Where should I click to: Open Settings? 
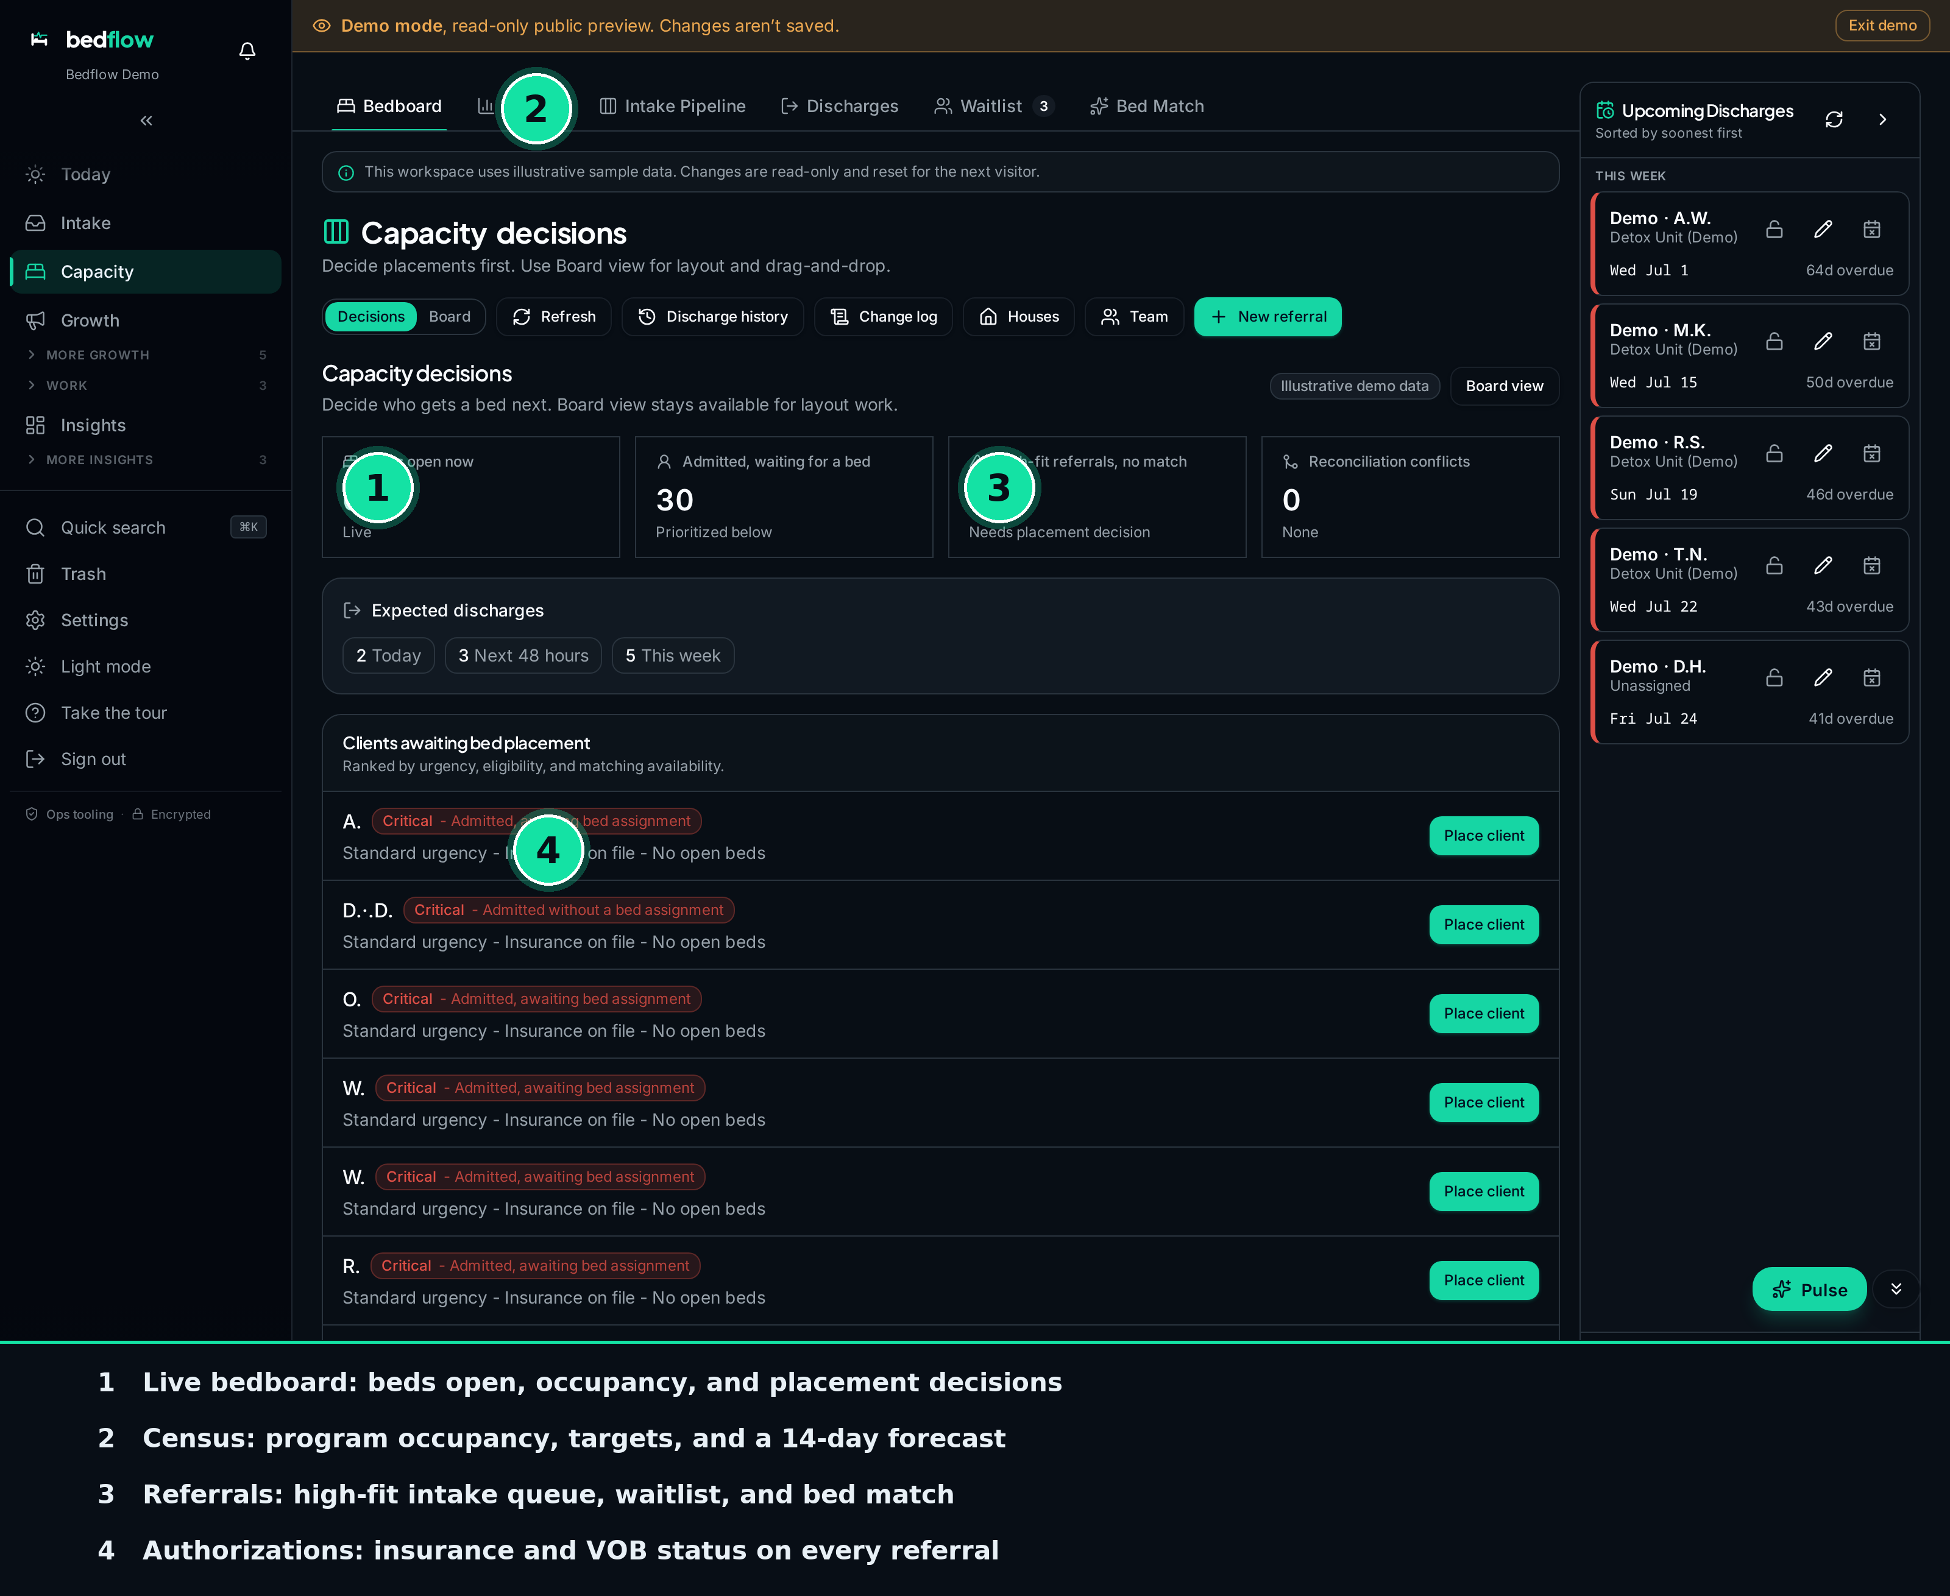coord(145,621)
